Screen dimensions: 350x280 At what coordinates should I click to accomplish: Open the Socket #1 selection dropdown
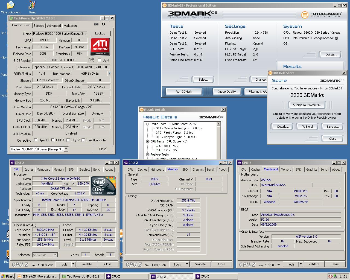pos(55,255)
